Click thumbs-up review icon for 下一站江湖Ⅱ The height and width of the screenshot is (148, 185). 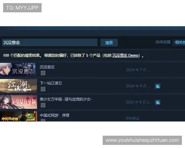coord(158,86)
